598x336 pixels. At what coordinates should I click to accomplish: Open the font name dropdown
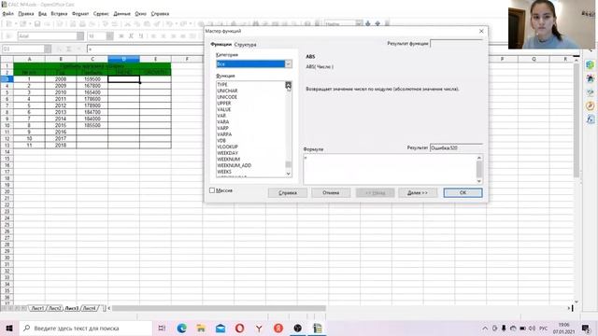(x=80, y=36)
